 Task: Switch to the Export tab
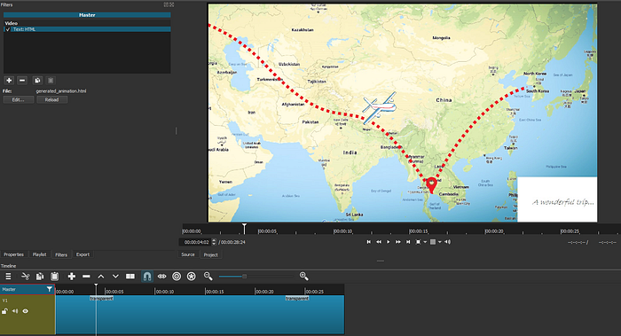click(83, 254)
